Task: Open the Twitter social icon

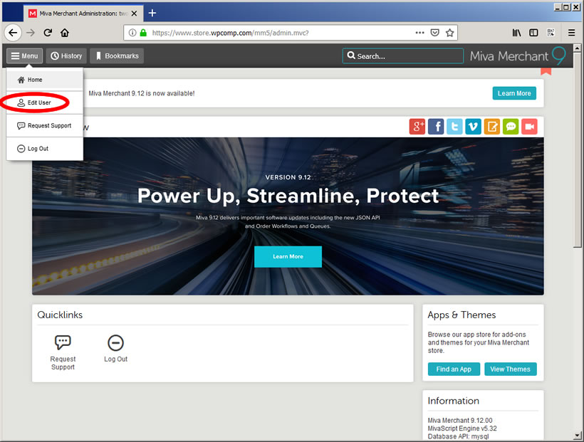Action: (454, 127)
